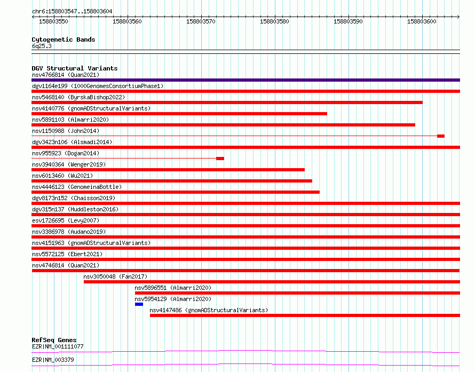Open nsv3940364 (Wenger2019) label
Viewport: 475px width, 372px height.
pyautogui.click(x=69, y=164)
